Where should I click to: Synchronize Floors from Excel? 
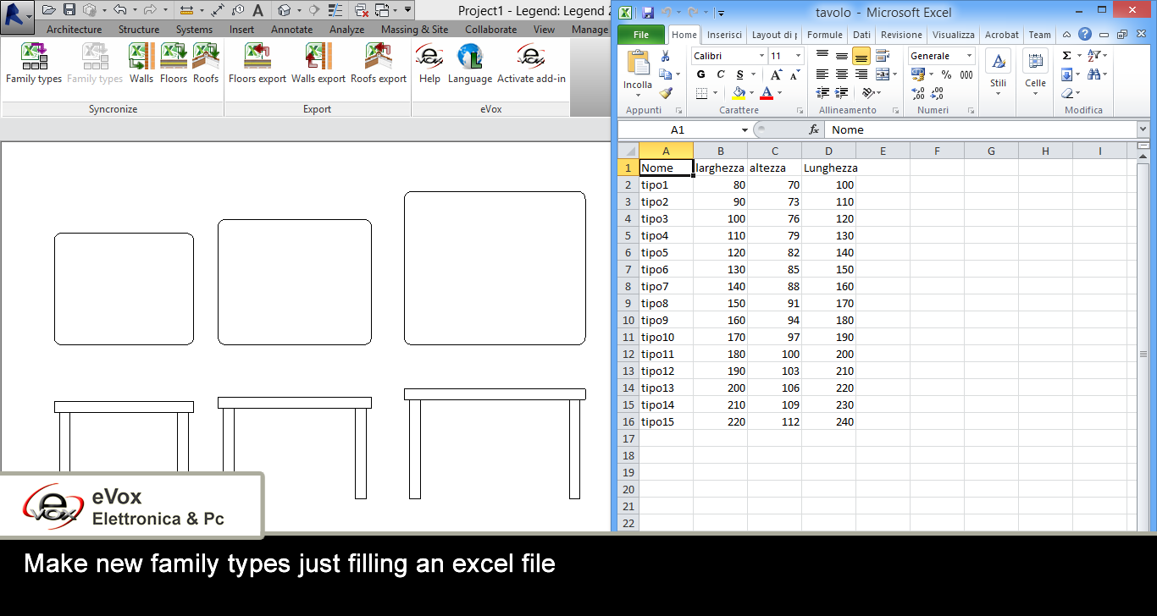pyautogui.click(x=174, y=63)
